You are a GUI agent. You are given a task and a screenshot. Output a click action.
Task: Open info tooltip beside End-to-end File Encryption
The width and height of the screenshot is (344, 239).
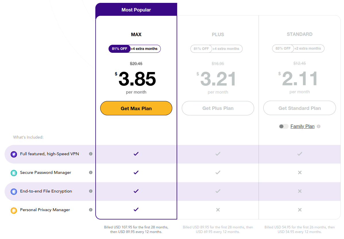[x=91, y=191]
